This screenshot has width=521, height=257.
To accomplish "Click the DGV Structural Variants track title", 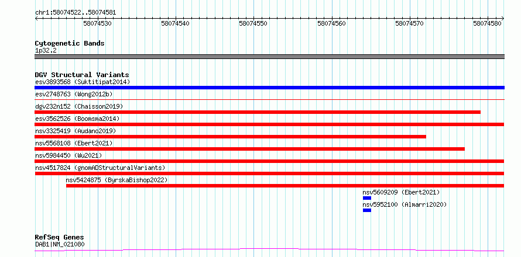I will [82, 75].
